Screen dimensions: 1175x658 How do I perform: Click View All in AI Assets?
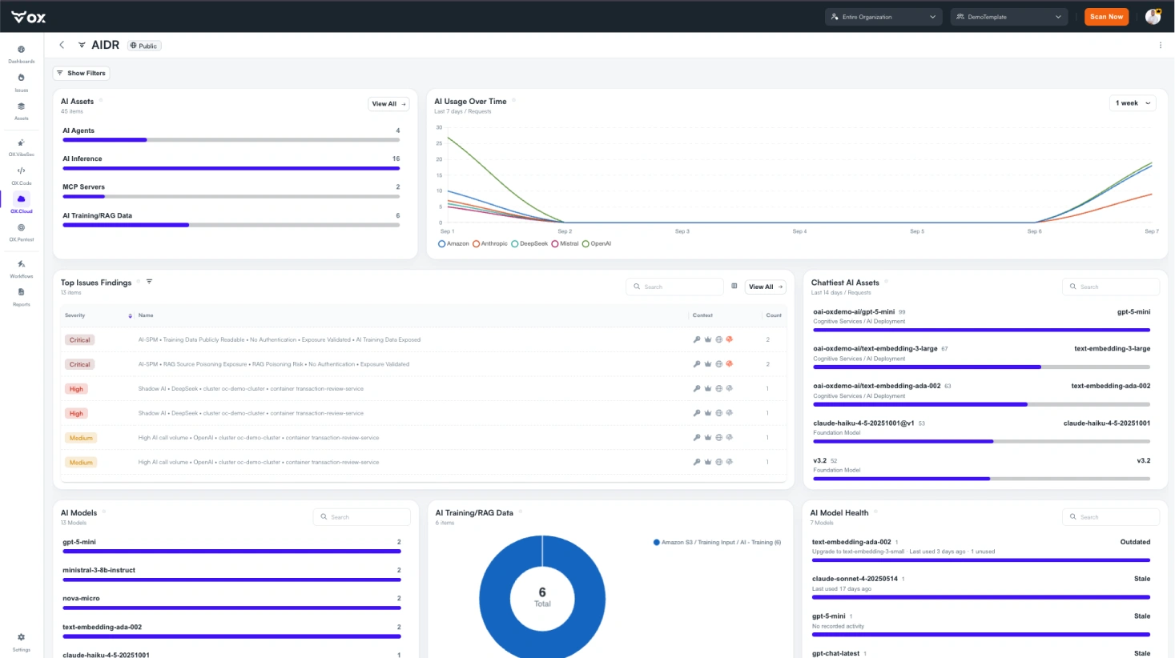point(389,104)
